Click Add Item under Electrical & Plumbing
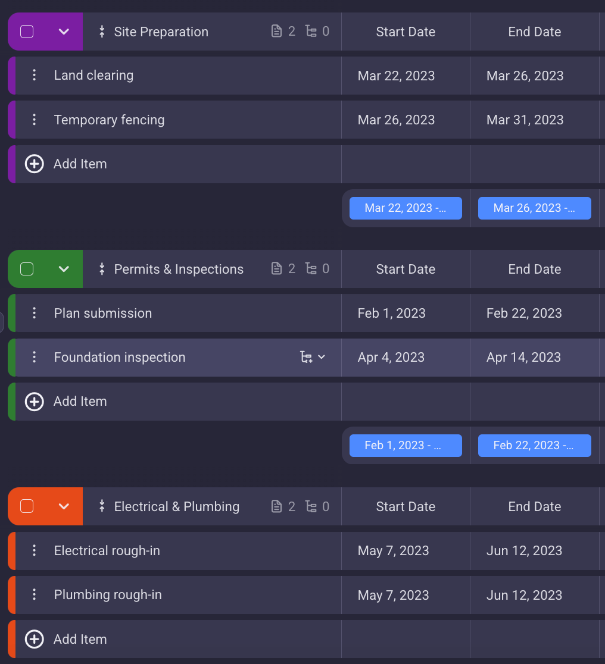The width and height of the screenshot is (605, 664). (x=80, y=639)
